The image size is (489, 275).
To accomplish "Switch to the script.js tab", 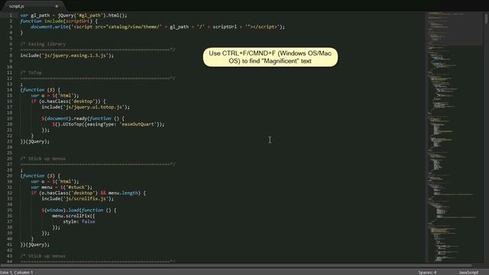I will click(x=17, y=6).
